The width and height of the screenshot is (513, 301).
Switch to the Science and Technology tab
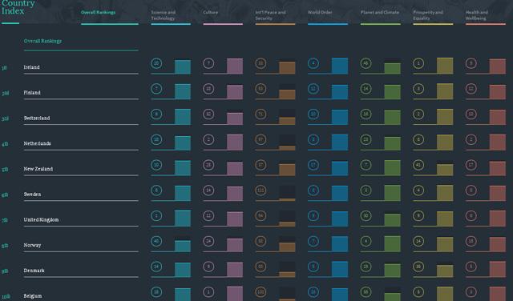[x=164, y=15]
